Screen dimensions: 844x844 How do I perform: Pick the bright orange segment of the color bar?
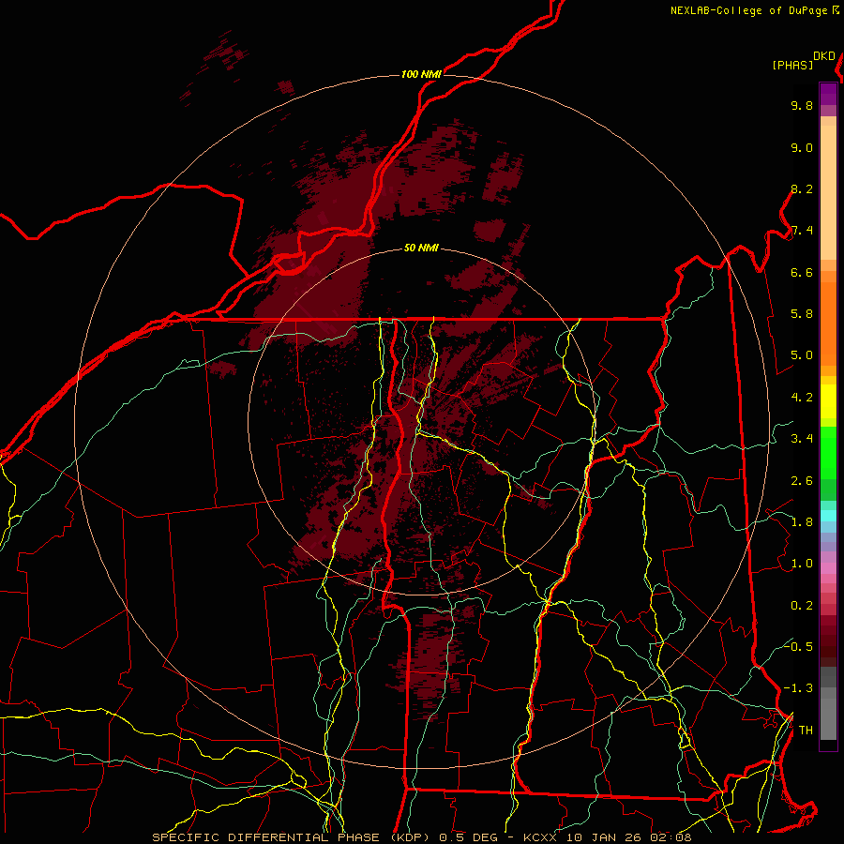coord(828,324)
